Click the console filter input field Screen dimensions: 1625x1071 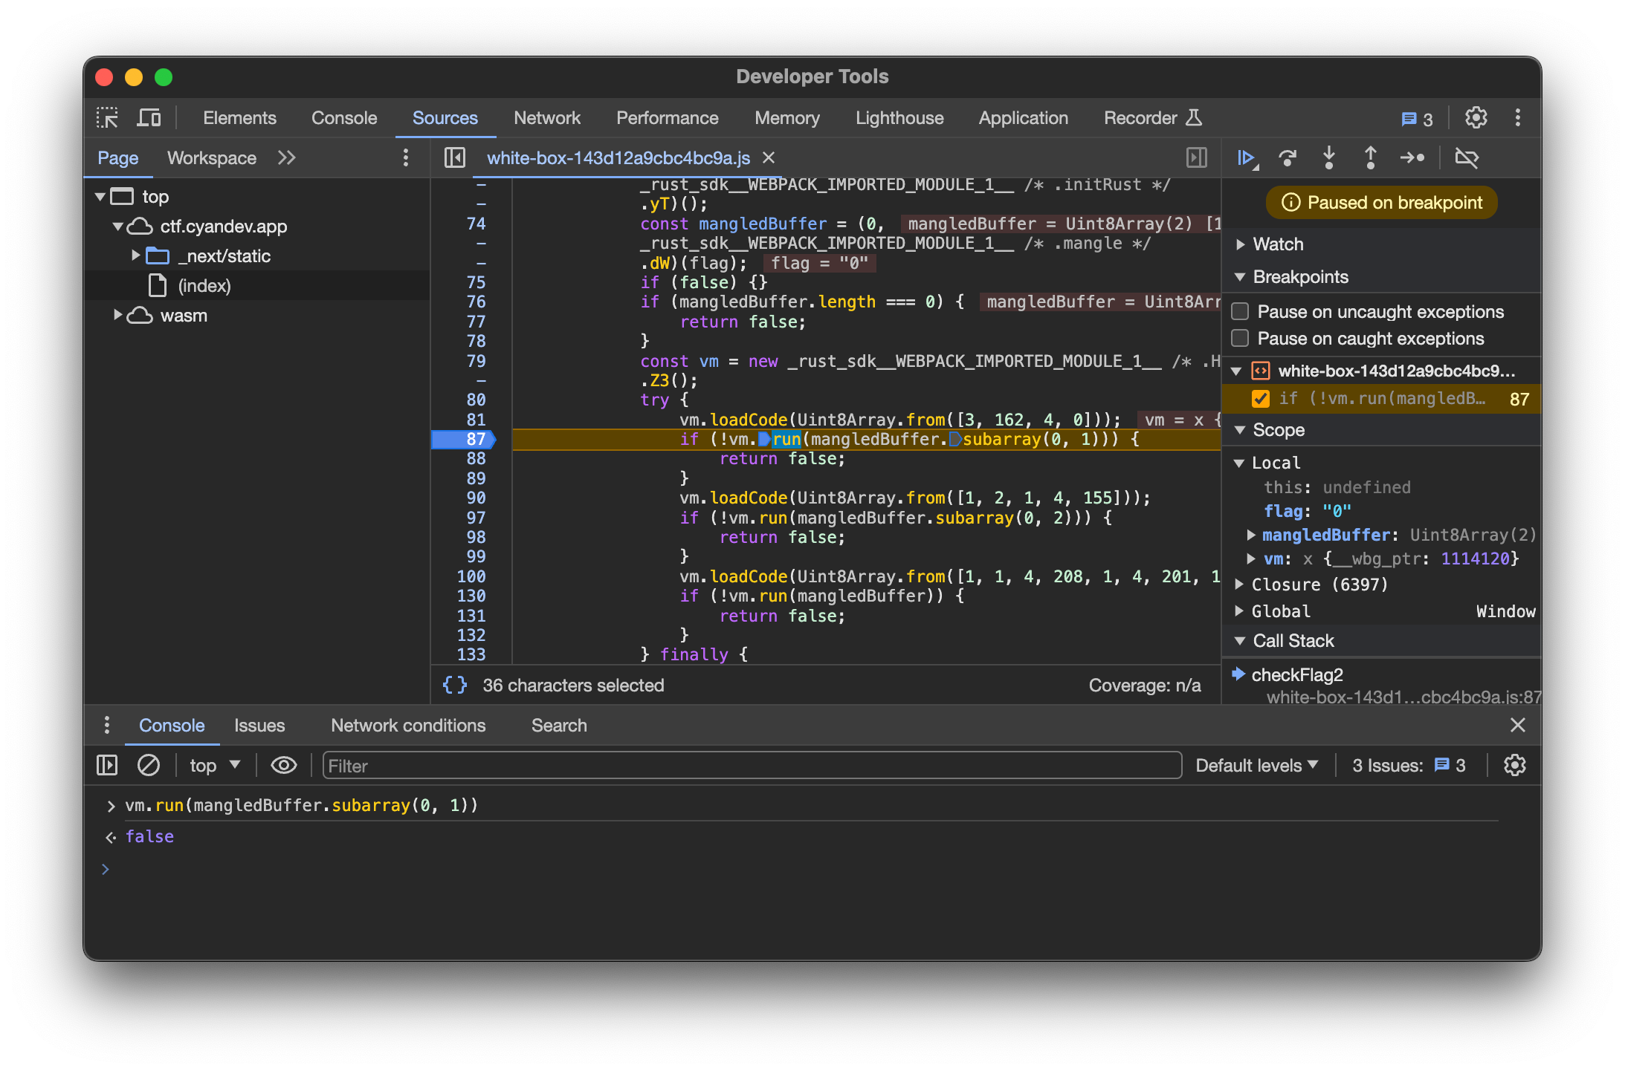(752, 765)
